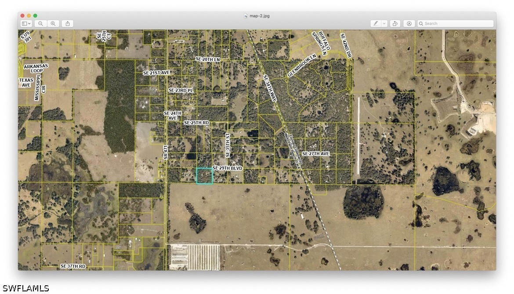Click the SE 20TH LN street label
The width and height of the screenshot is (514, 294).
207,59
